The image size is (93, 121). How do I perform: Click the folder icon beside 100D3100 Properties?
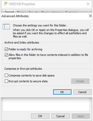click(x=6, y=4)
